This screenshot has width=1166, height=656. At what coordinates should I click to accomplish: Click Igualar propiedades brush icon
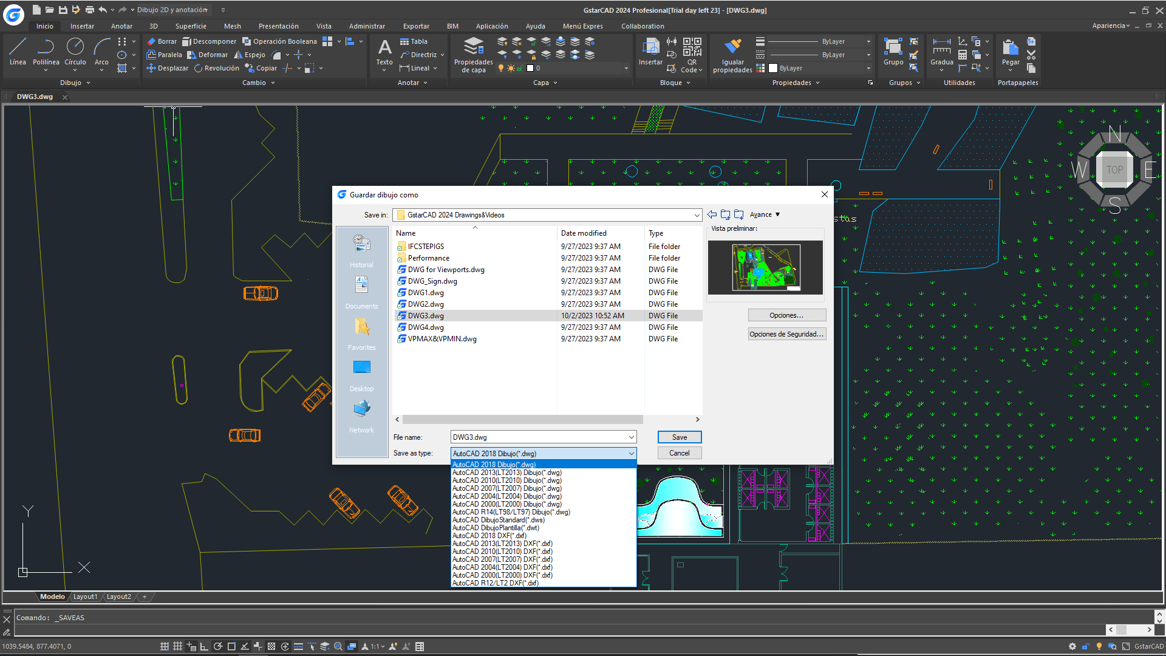point(732,47)
